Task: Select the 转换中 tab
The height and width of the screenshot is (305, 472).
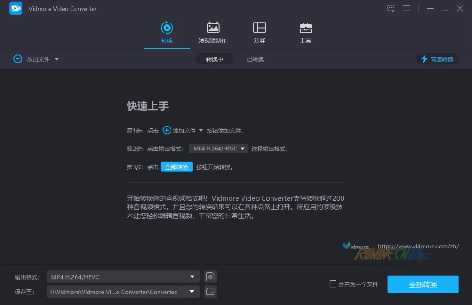Action: tap(214, 59)
